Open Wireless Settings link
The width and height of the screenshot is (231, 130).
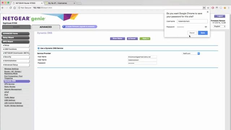[x=12, y=69]
